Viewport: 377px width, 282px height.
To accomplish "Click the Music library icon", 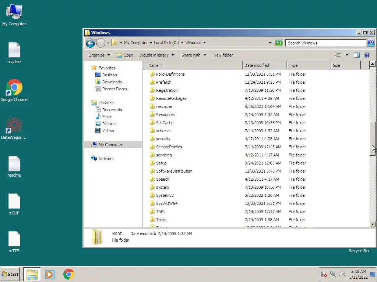I will tap(98, 117).
